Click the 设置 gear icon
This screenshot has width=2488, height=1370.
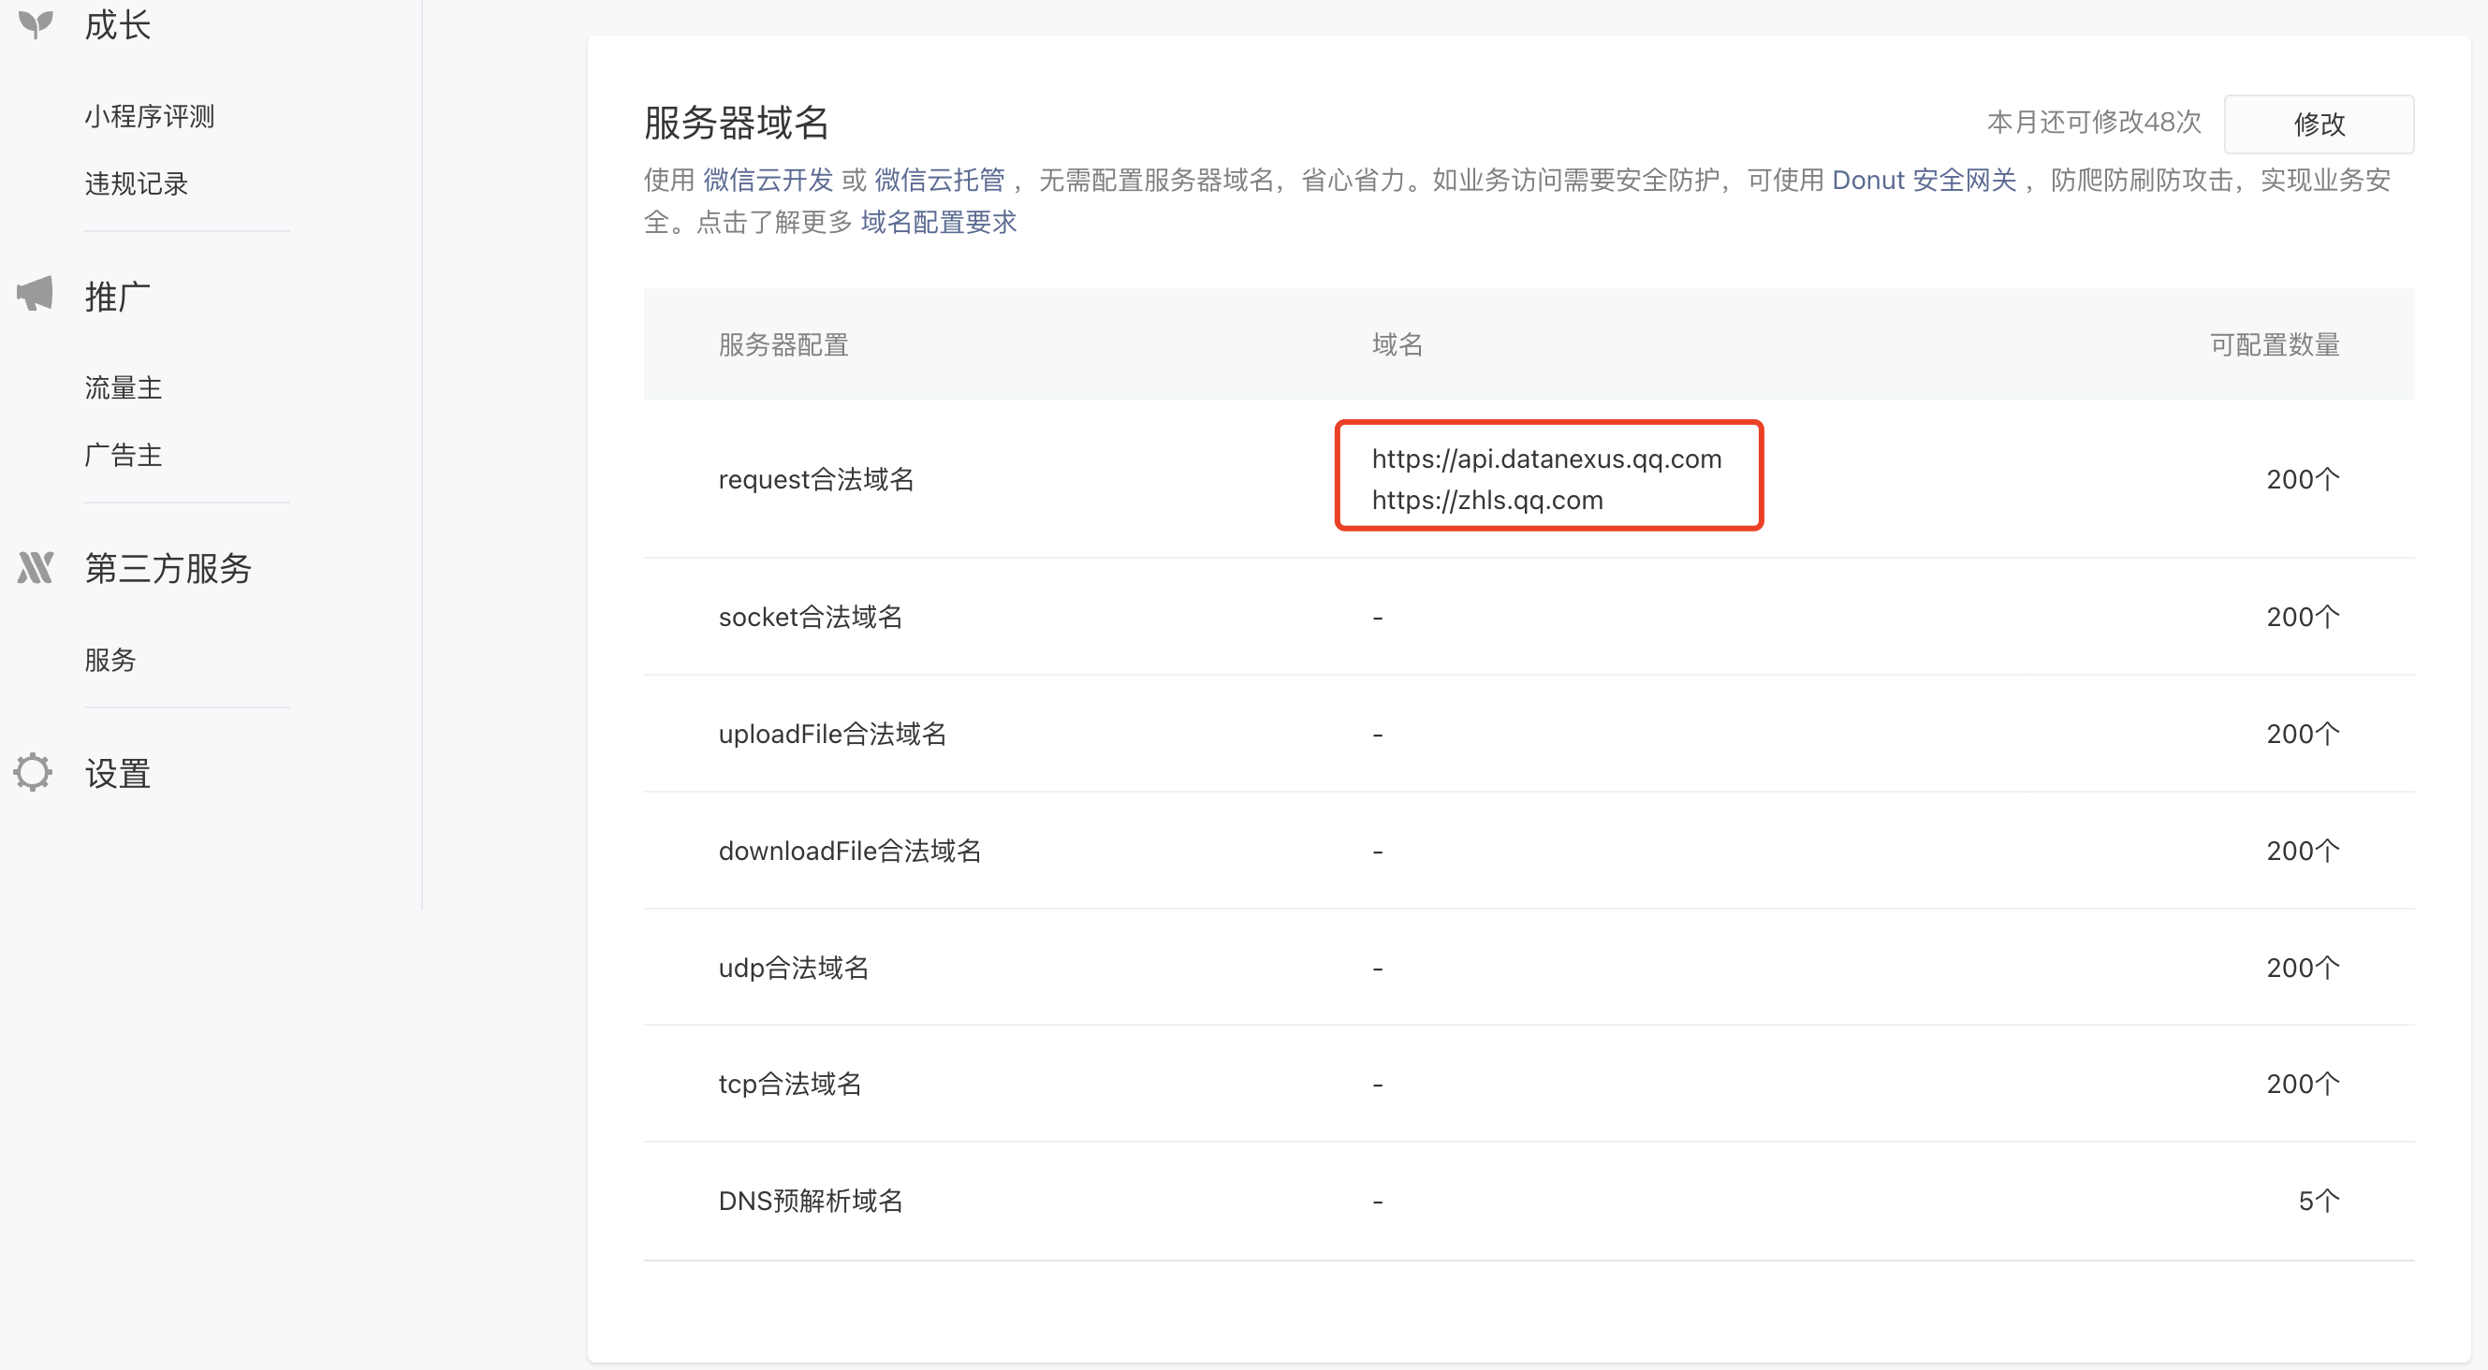click(34, 771)
